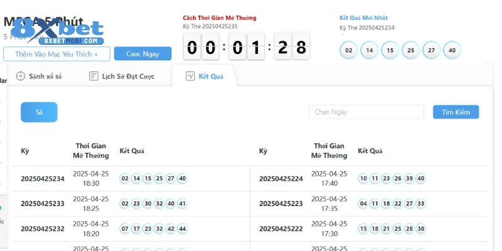Select period 20250425232 in table

point(43,229)
